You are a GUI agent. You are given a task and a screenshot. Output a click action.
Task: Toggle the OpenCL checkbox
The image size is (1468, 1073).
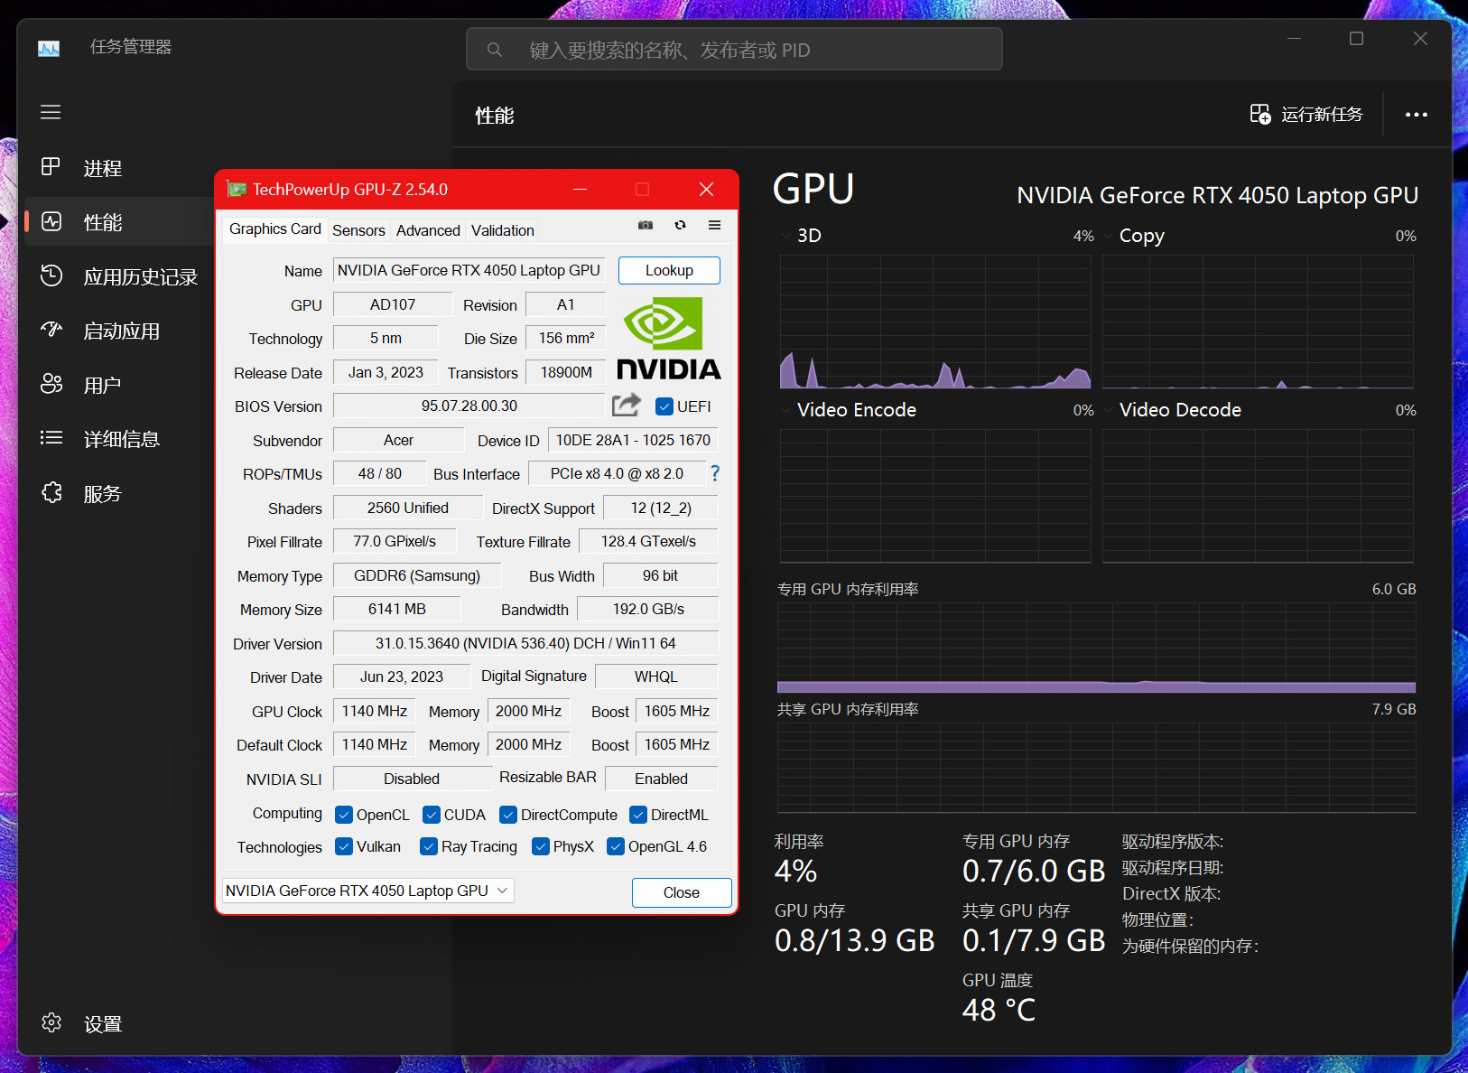[343, 815]
